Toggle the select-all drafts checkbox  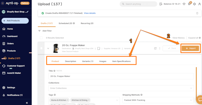pos(41,38)
